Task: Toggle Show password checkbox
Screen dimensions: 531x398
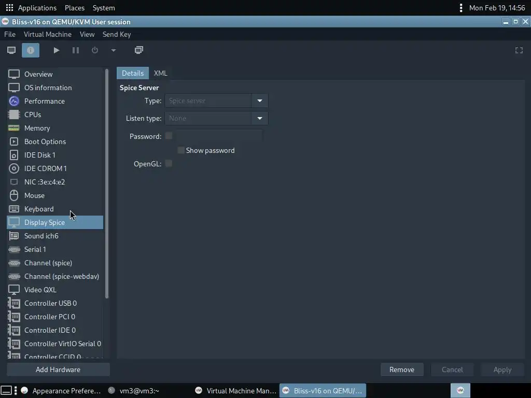Action: (x=181, y=150)
